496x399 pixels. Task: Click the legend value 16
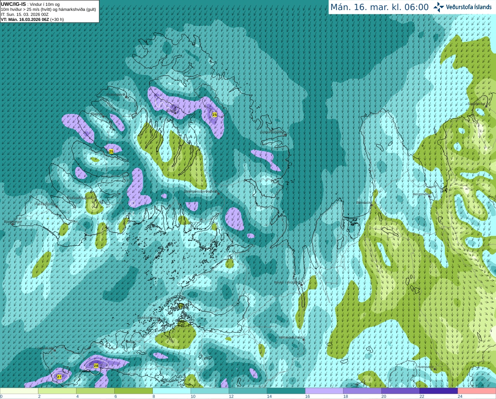click(x=307, y=396)
